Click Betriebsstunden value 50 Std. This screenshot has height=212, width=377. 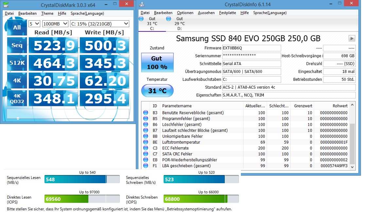[339, 79]
